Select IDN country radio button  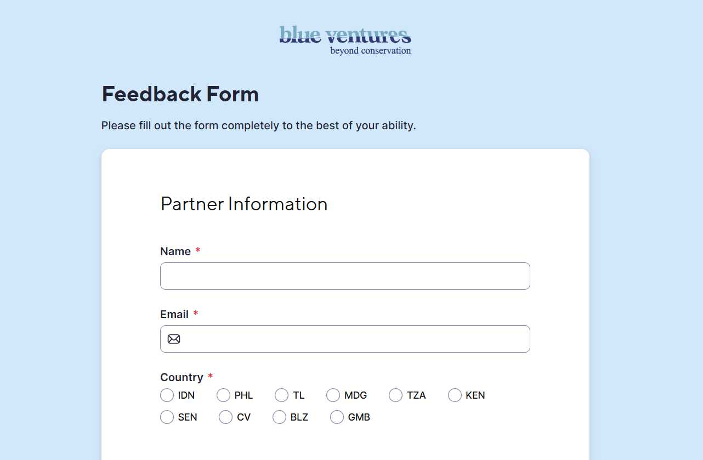[x=167, y=395]
